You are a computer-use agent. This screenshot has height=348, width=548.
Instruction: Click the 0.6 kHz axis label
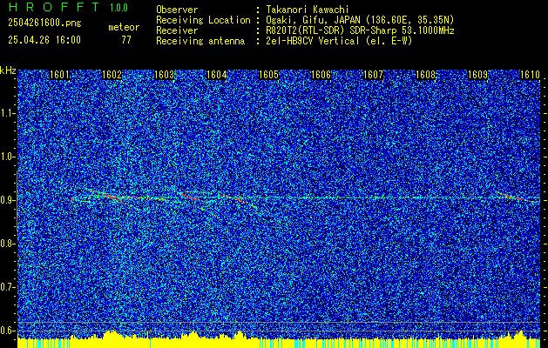coord(7,331)
